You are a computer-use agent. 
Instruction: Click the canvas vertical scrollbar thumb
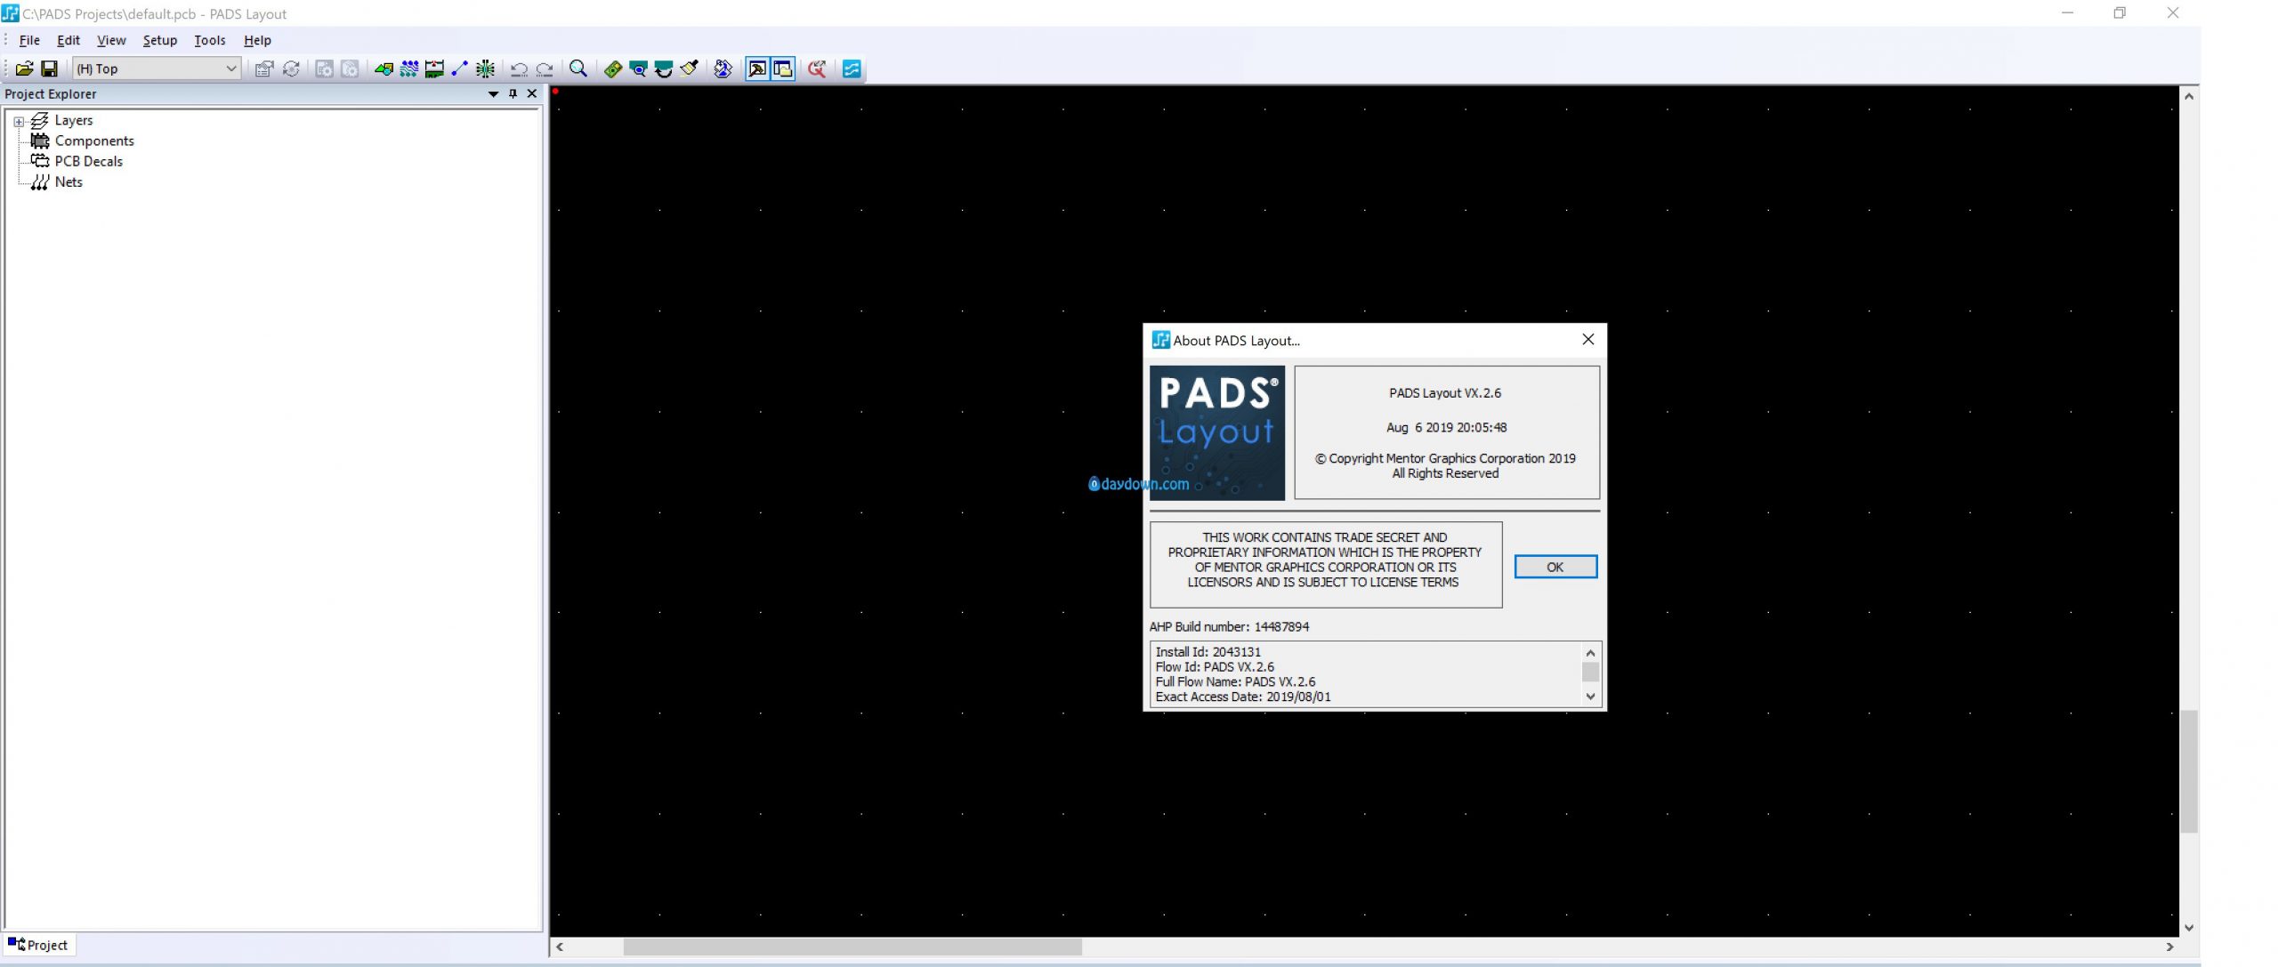click(2189, 771)
